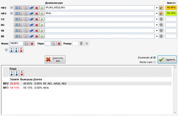Image resolution: width=178 pixels, height=116 pixels.
Task: Click the Очистить все button
Action: 55,60
